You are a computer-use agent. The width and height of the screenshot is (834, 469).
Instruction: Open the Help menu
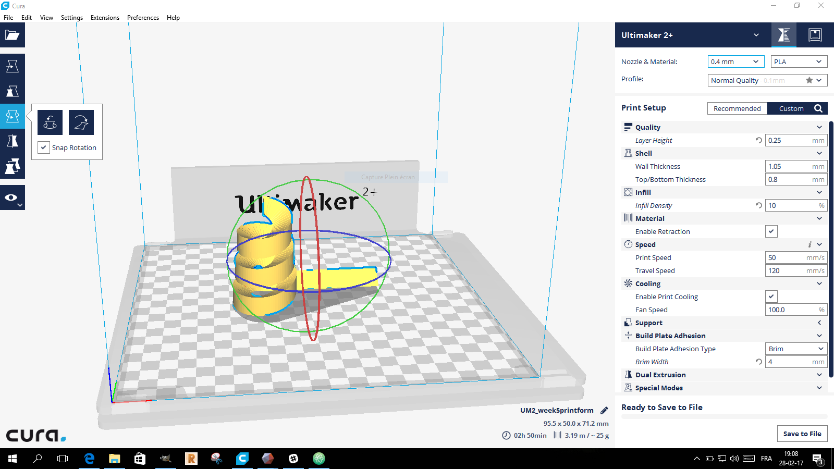(x=173, y=17)
